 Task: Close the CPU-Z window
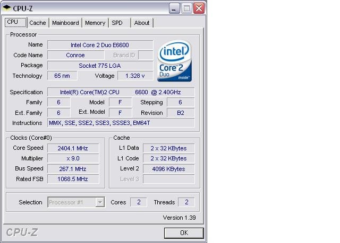(x=198, y=8)
